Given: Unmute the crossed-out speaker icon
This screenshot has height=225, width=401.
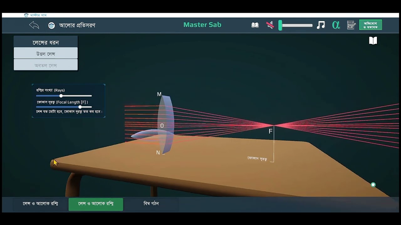Looking at the screenshot, I should (x=270, y=25).
